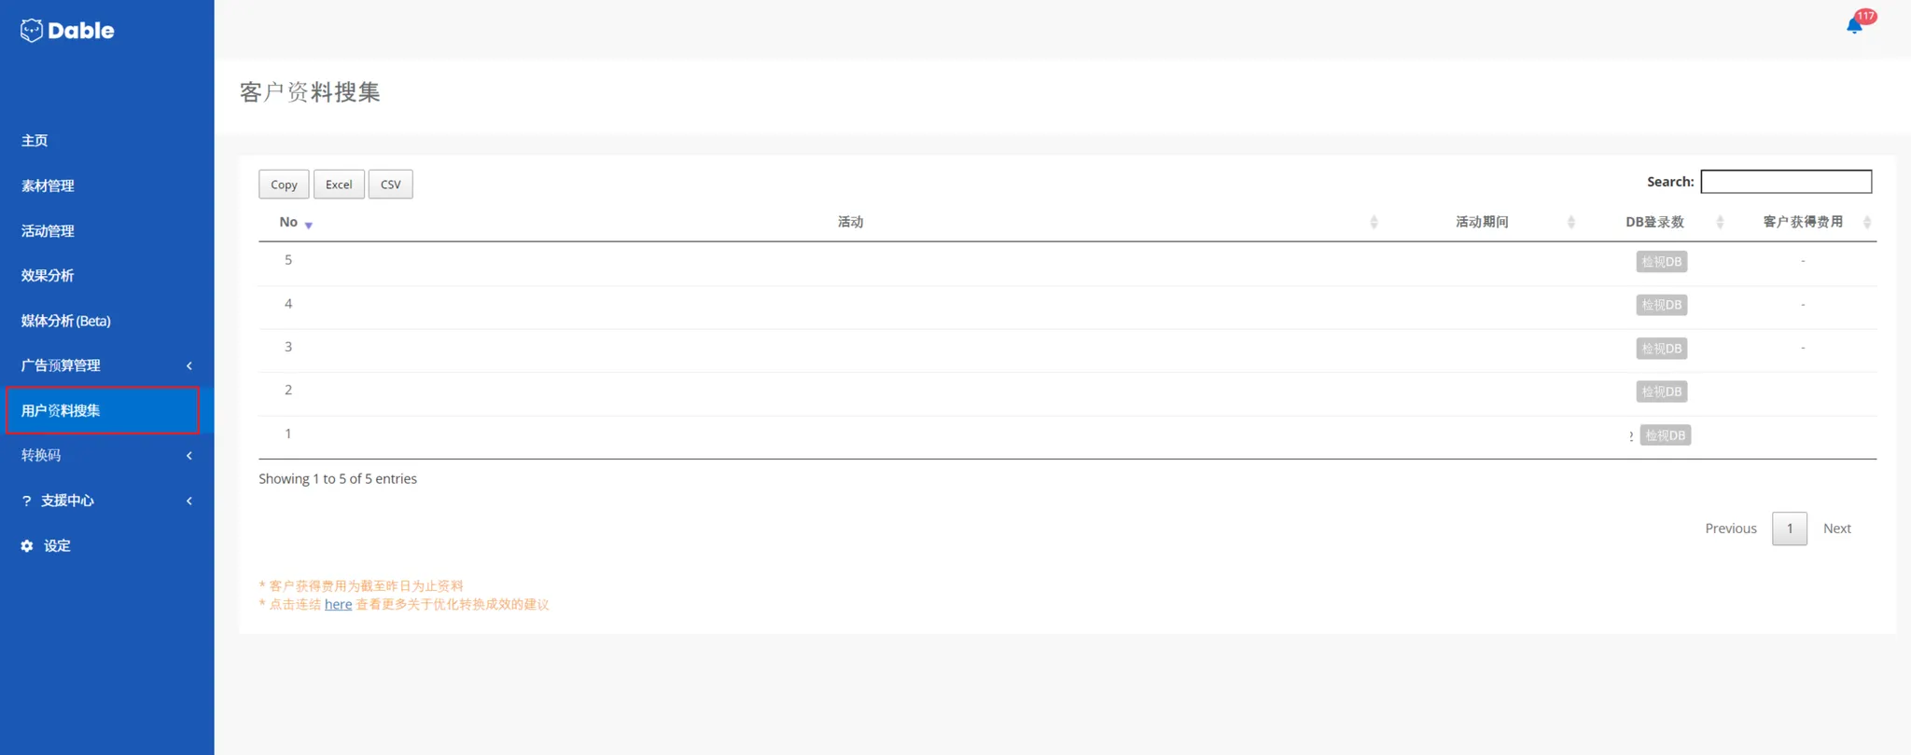Open the notification bell

point(1854,25)
